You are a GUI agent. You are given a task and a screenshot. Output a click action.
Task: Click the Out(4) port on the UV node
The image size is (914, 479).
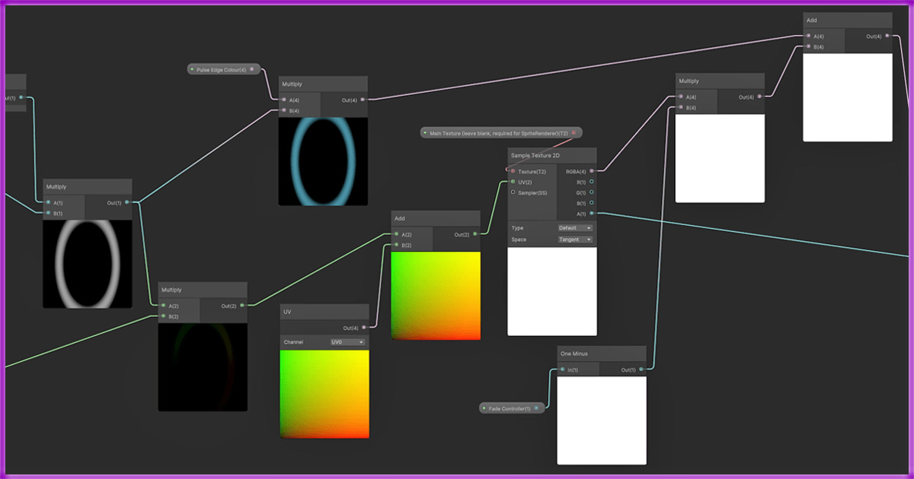tap(364, 328)
